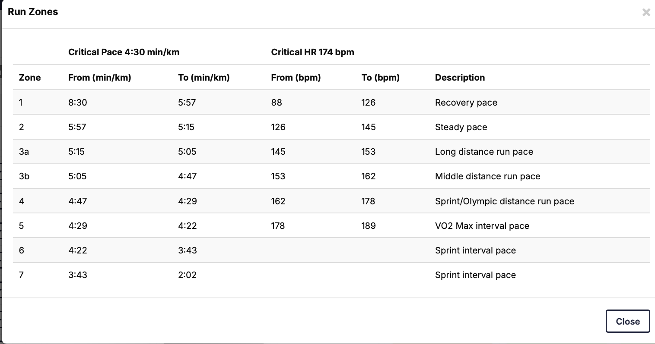Screen dimensions: 655x344
Task: Click the Run Zones dialog title
Action: 33,12
